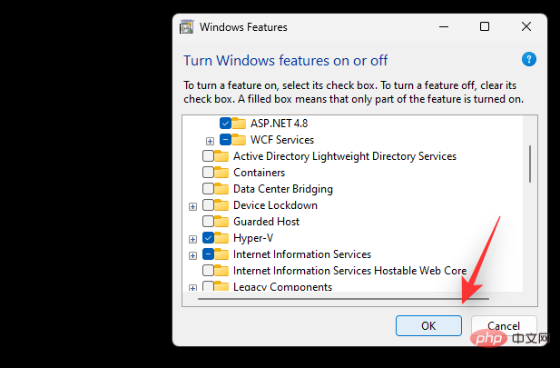Select Internet Information Services Hostable Web Core
560x368 pixels.
coord(349,271)
